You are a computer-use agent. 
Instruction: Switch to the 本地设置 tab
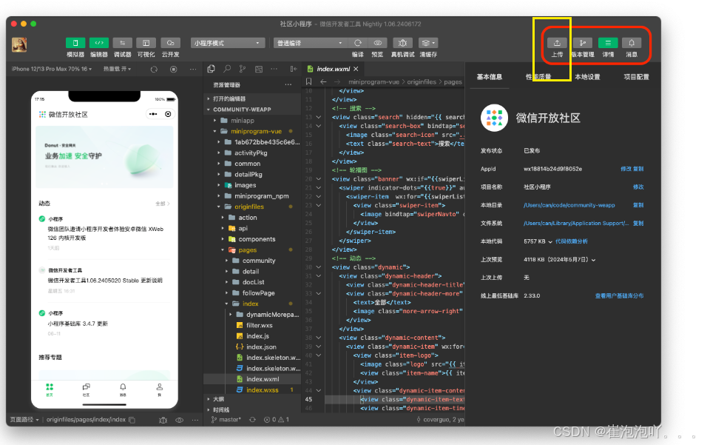pyautogui.click(x=587, y=77)
